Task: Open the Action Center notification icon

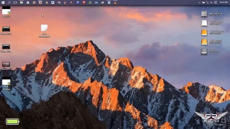Action: click(x=216, y=3)
